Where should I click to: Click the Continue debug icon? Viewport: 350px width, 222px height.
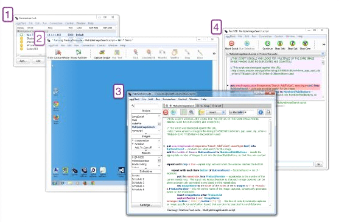point(267,43)
